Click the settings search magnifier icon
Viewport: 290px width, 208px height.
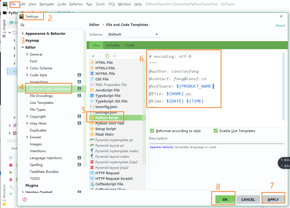click(22, 25)
